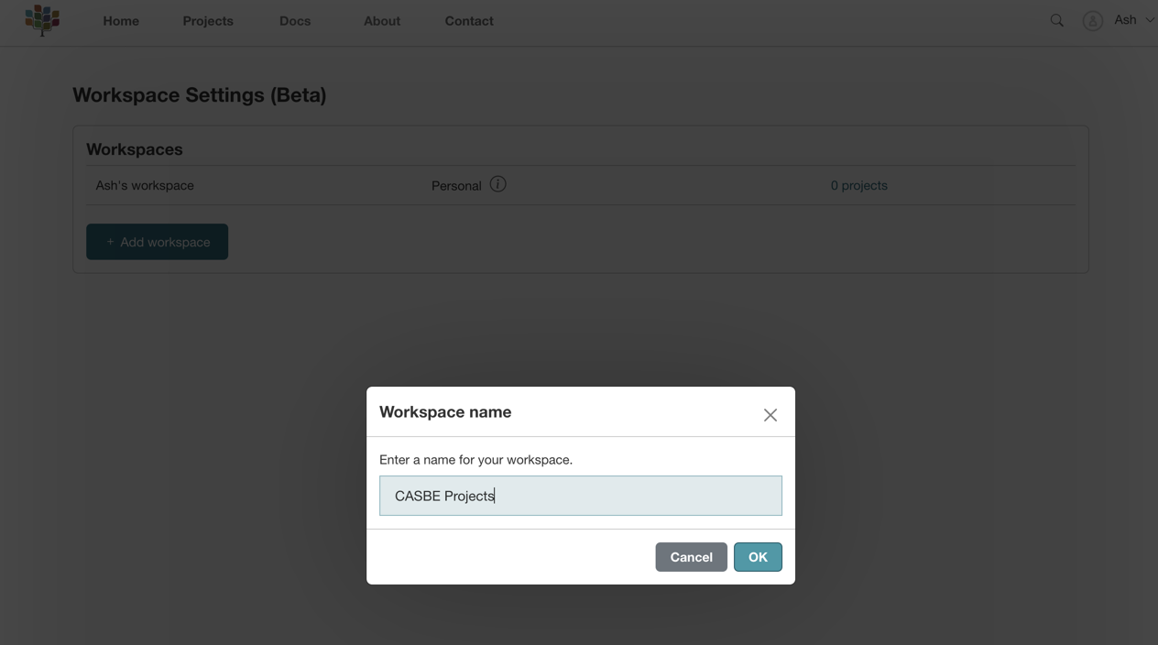Close the Workspace name dialog with X

coord(770,415)
